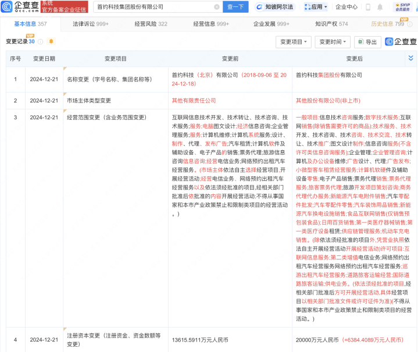Switch to the 基本信息 357 tab
Screen dimensions: 418x352
pyautogui.click(x=30, y=24)
